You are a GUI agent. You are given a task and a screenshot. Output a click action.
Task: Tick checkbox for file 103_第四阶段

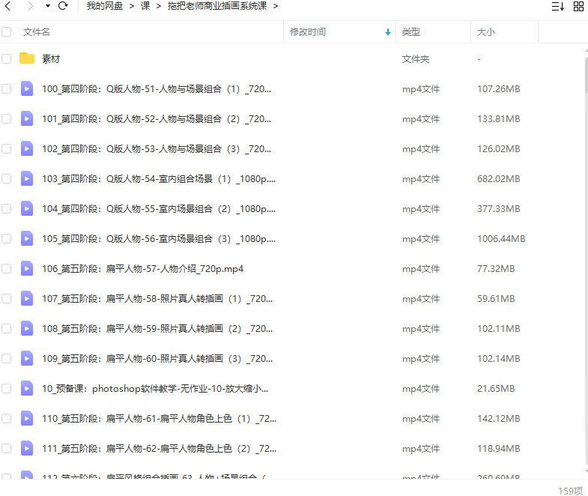7,178
